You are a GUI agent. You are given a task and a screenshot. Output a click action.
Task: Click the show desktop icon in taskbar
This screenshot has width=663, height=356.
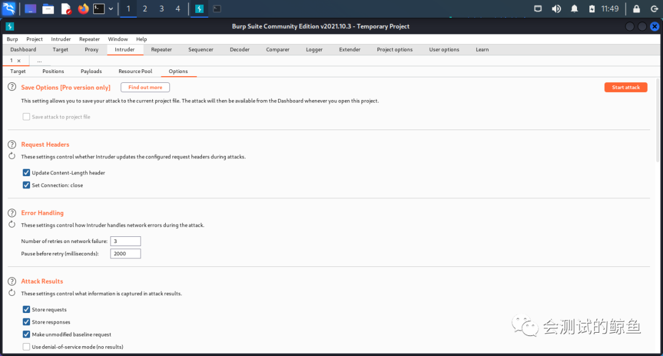(31, 9)
